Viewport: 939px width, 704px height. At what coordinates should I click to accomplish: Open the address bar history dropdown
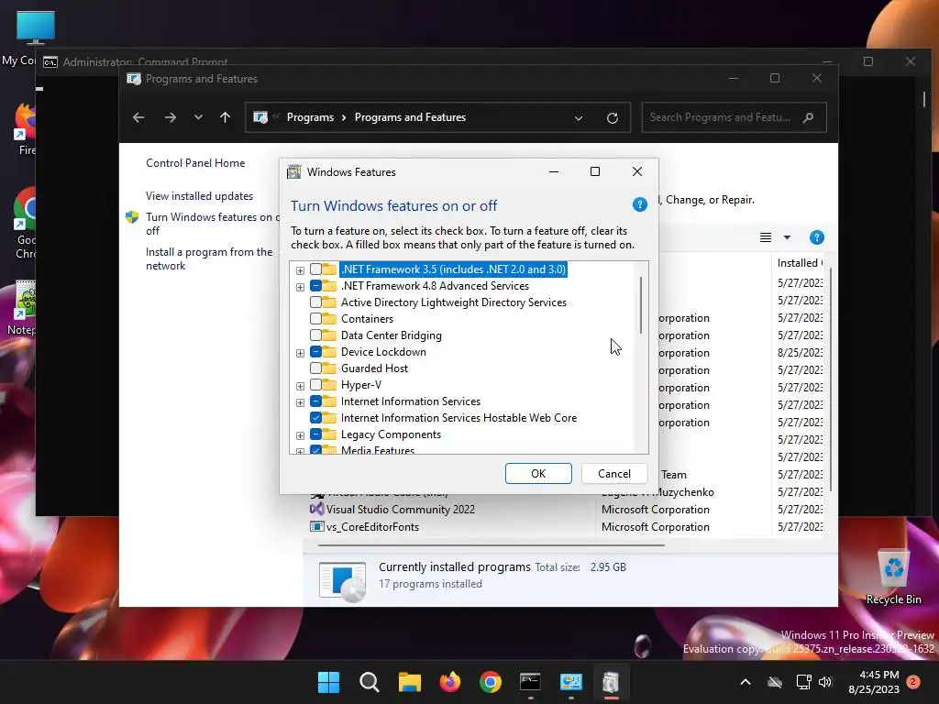(579, 118)
